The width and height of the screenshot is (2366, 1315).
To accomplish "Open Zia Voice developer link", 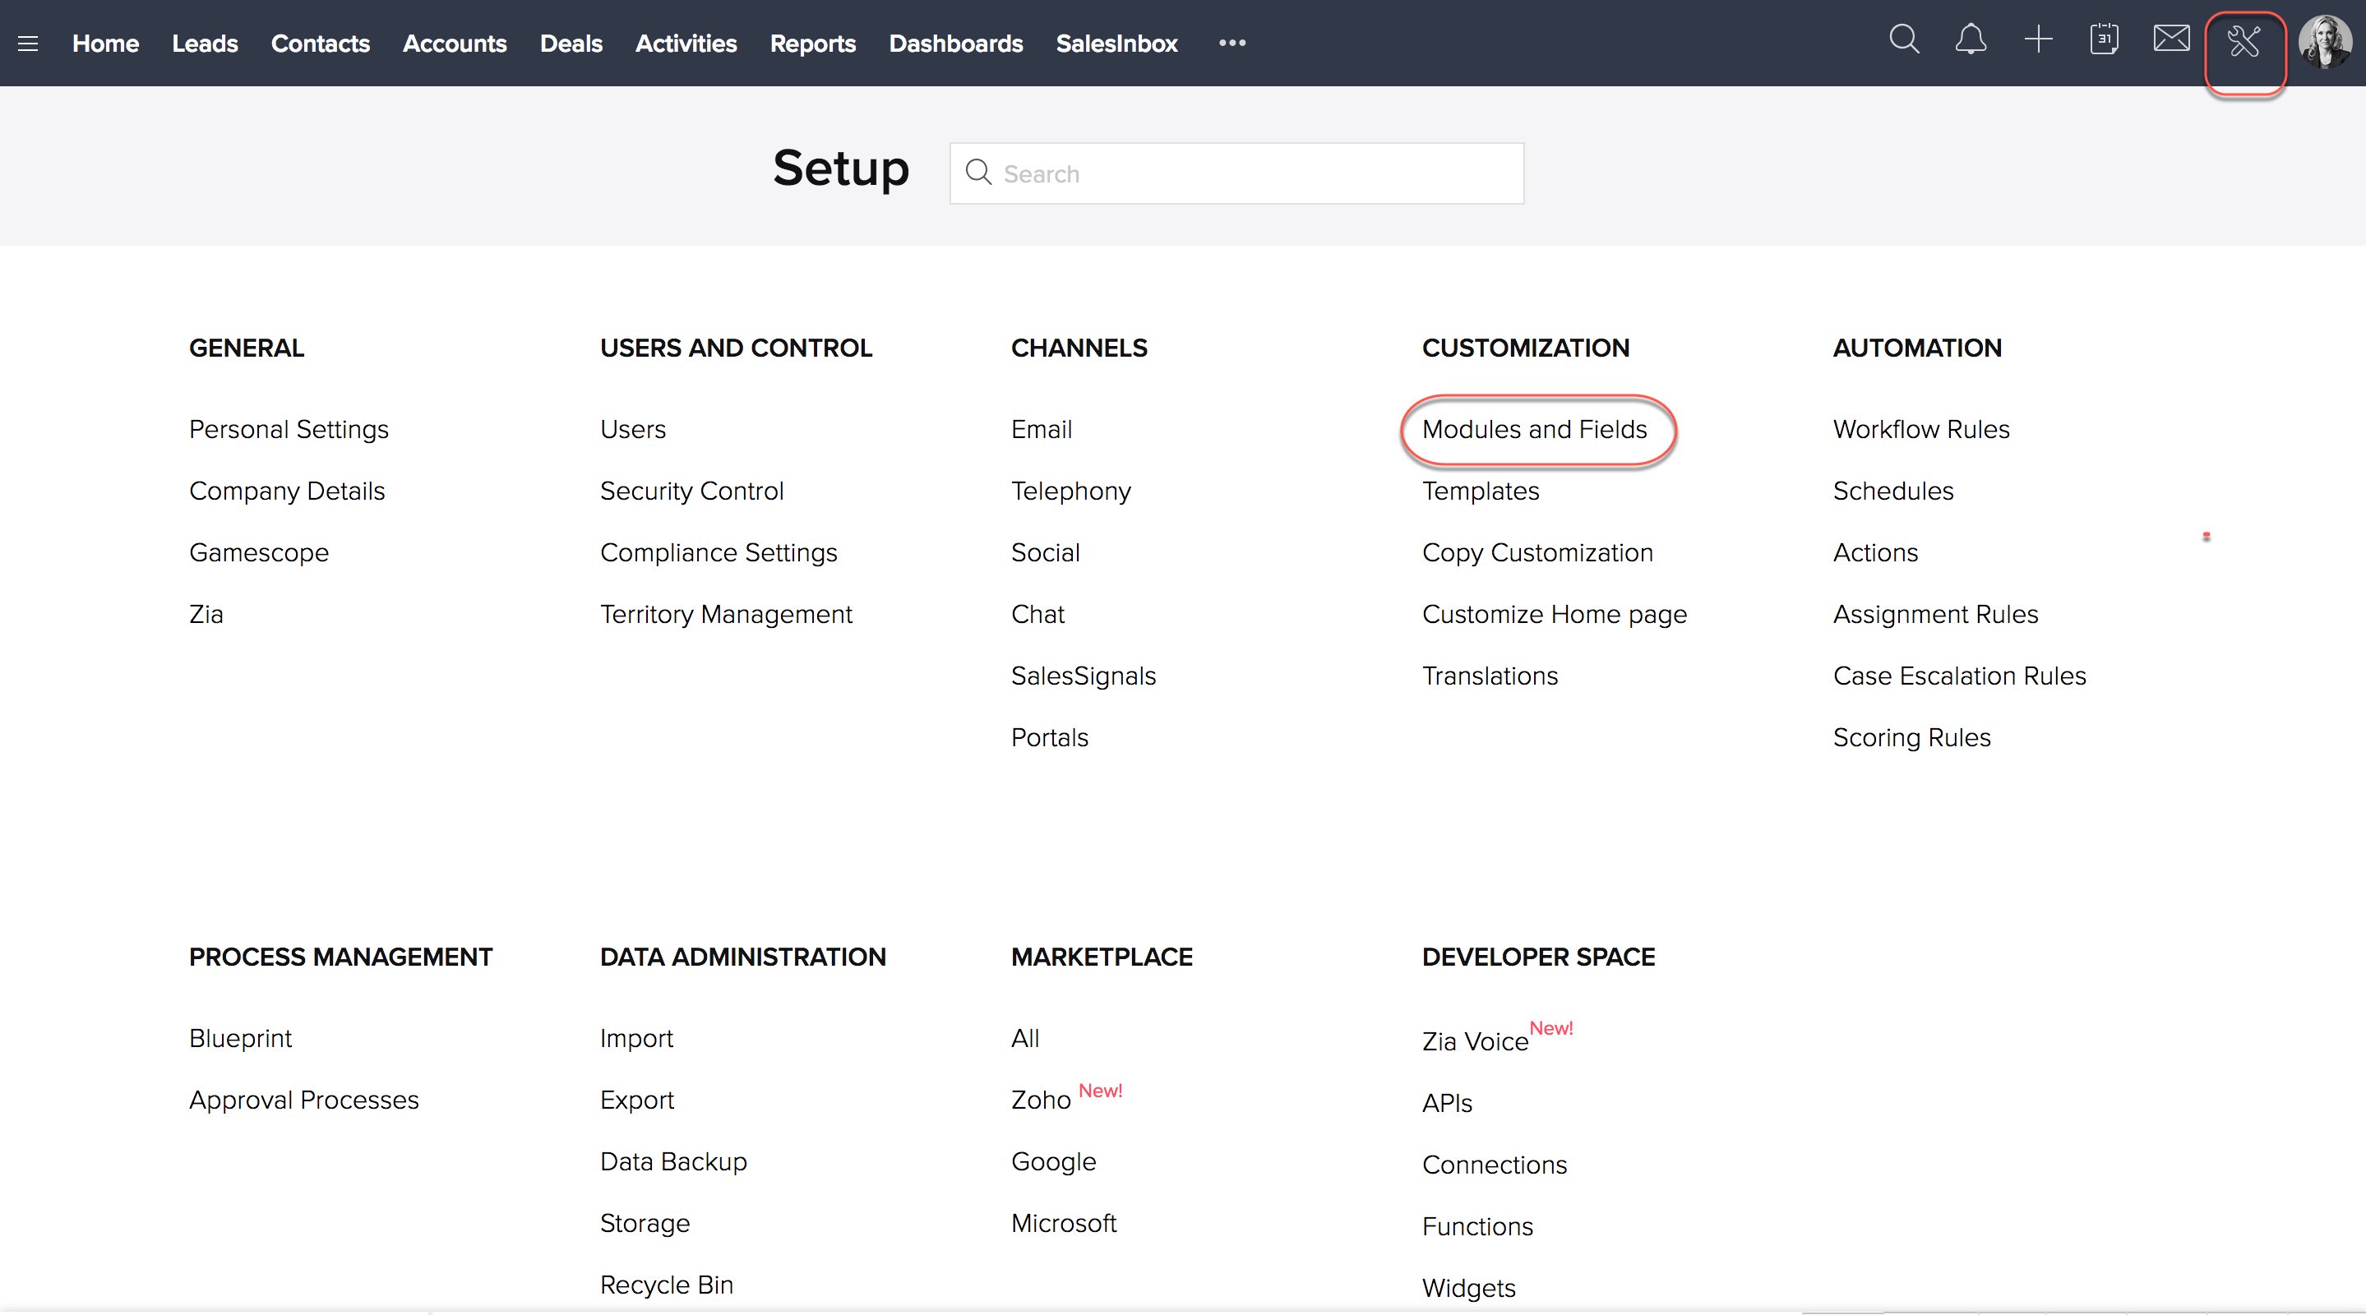I will (1474, 1041).
